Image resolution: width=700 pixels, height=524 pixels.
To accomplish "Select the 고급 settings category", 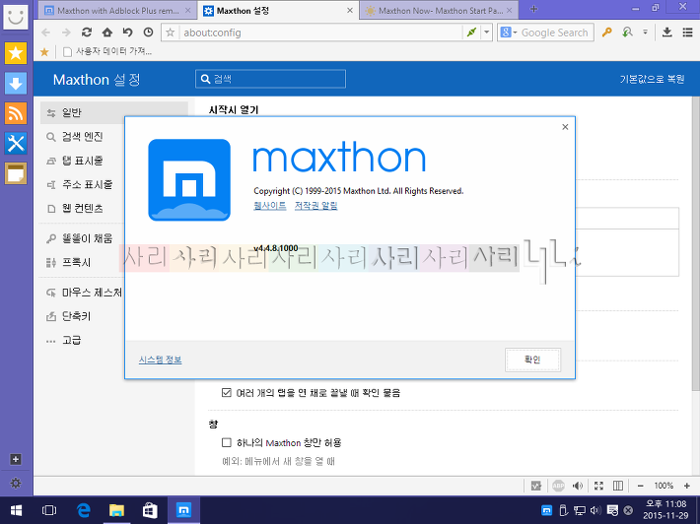I will pos(71,340).
